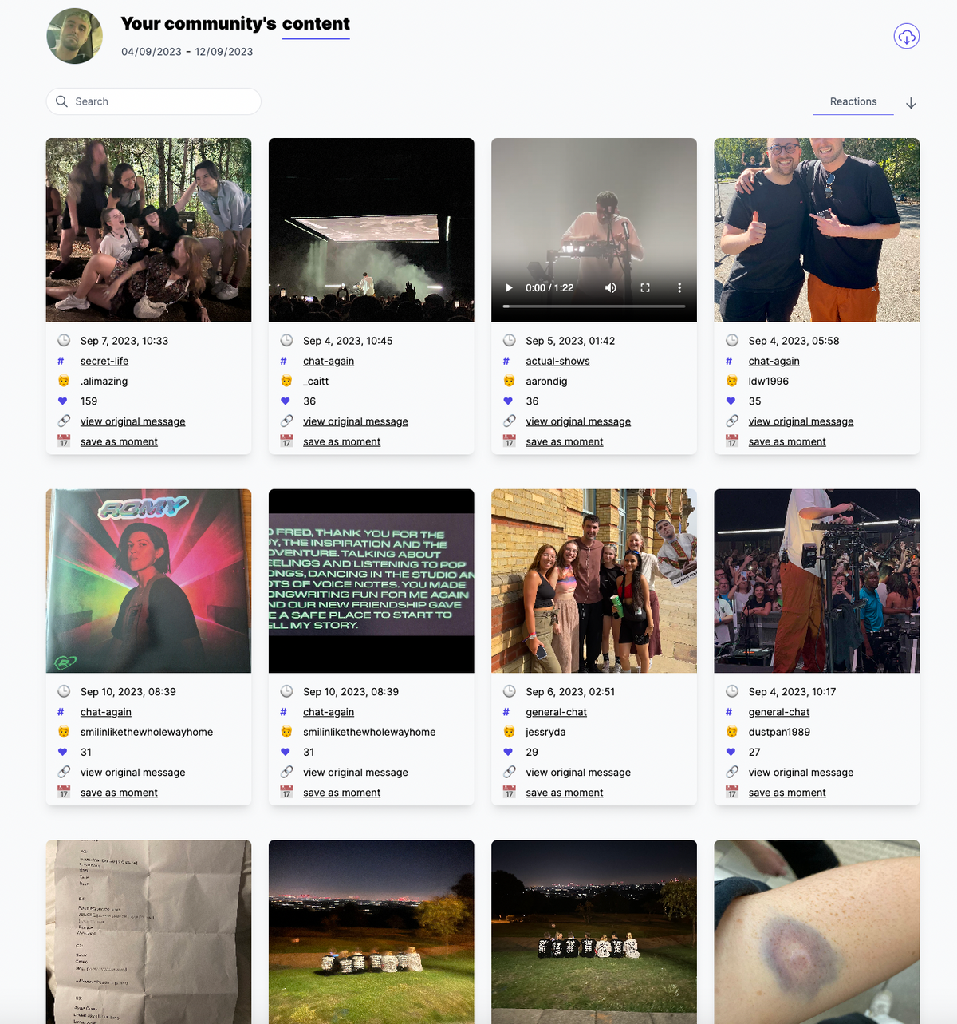Screen dimensions: 957x1024
Task: Play the video posted by aarondig
Action: pos(509,288)
